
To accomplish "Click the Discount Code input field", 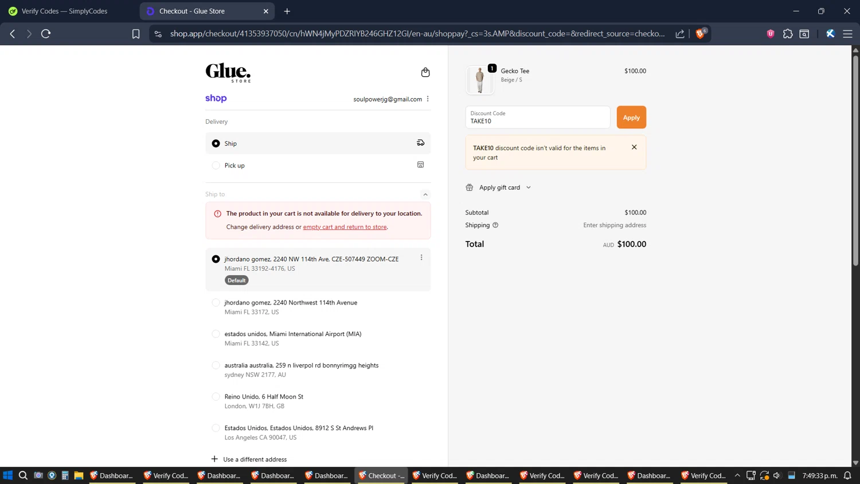I will 538,117.
